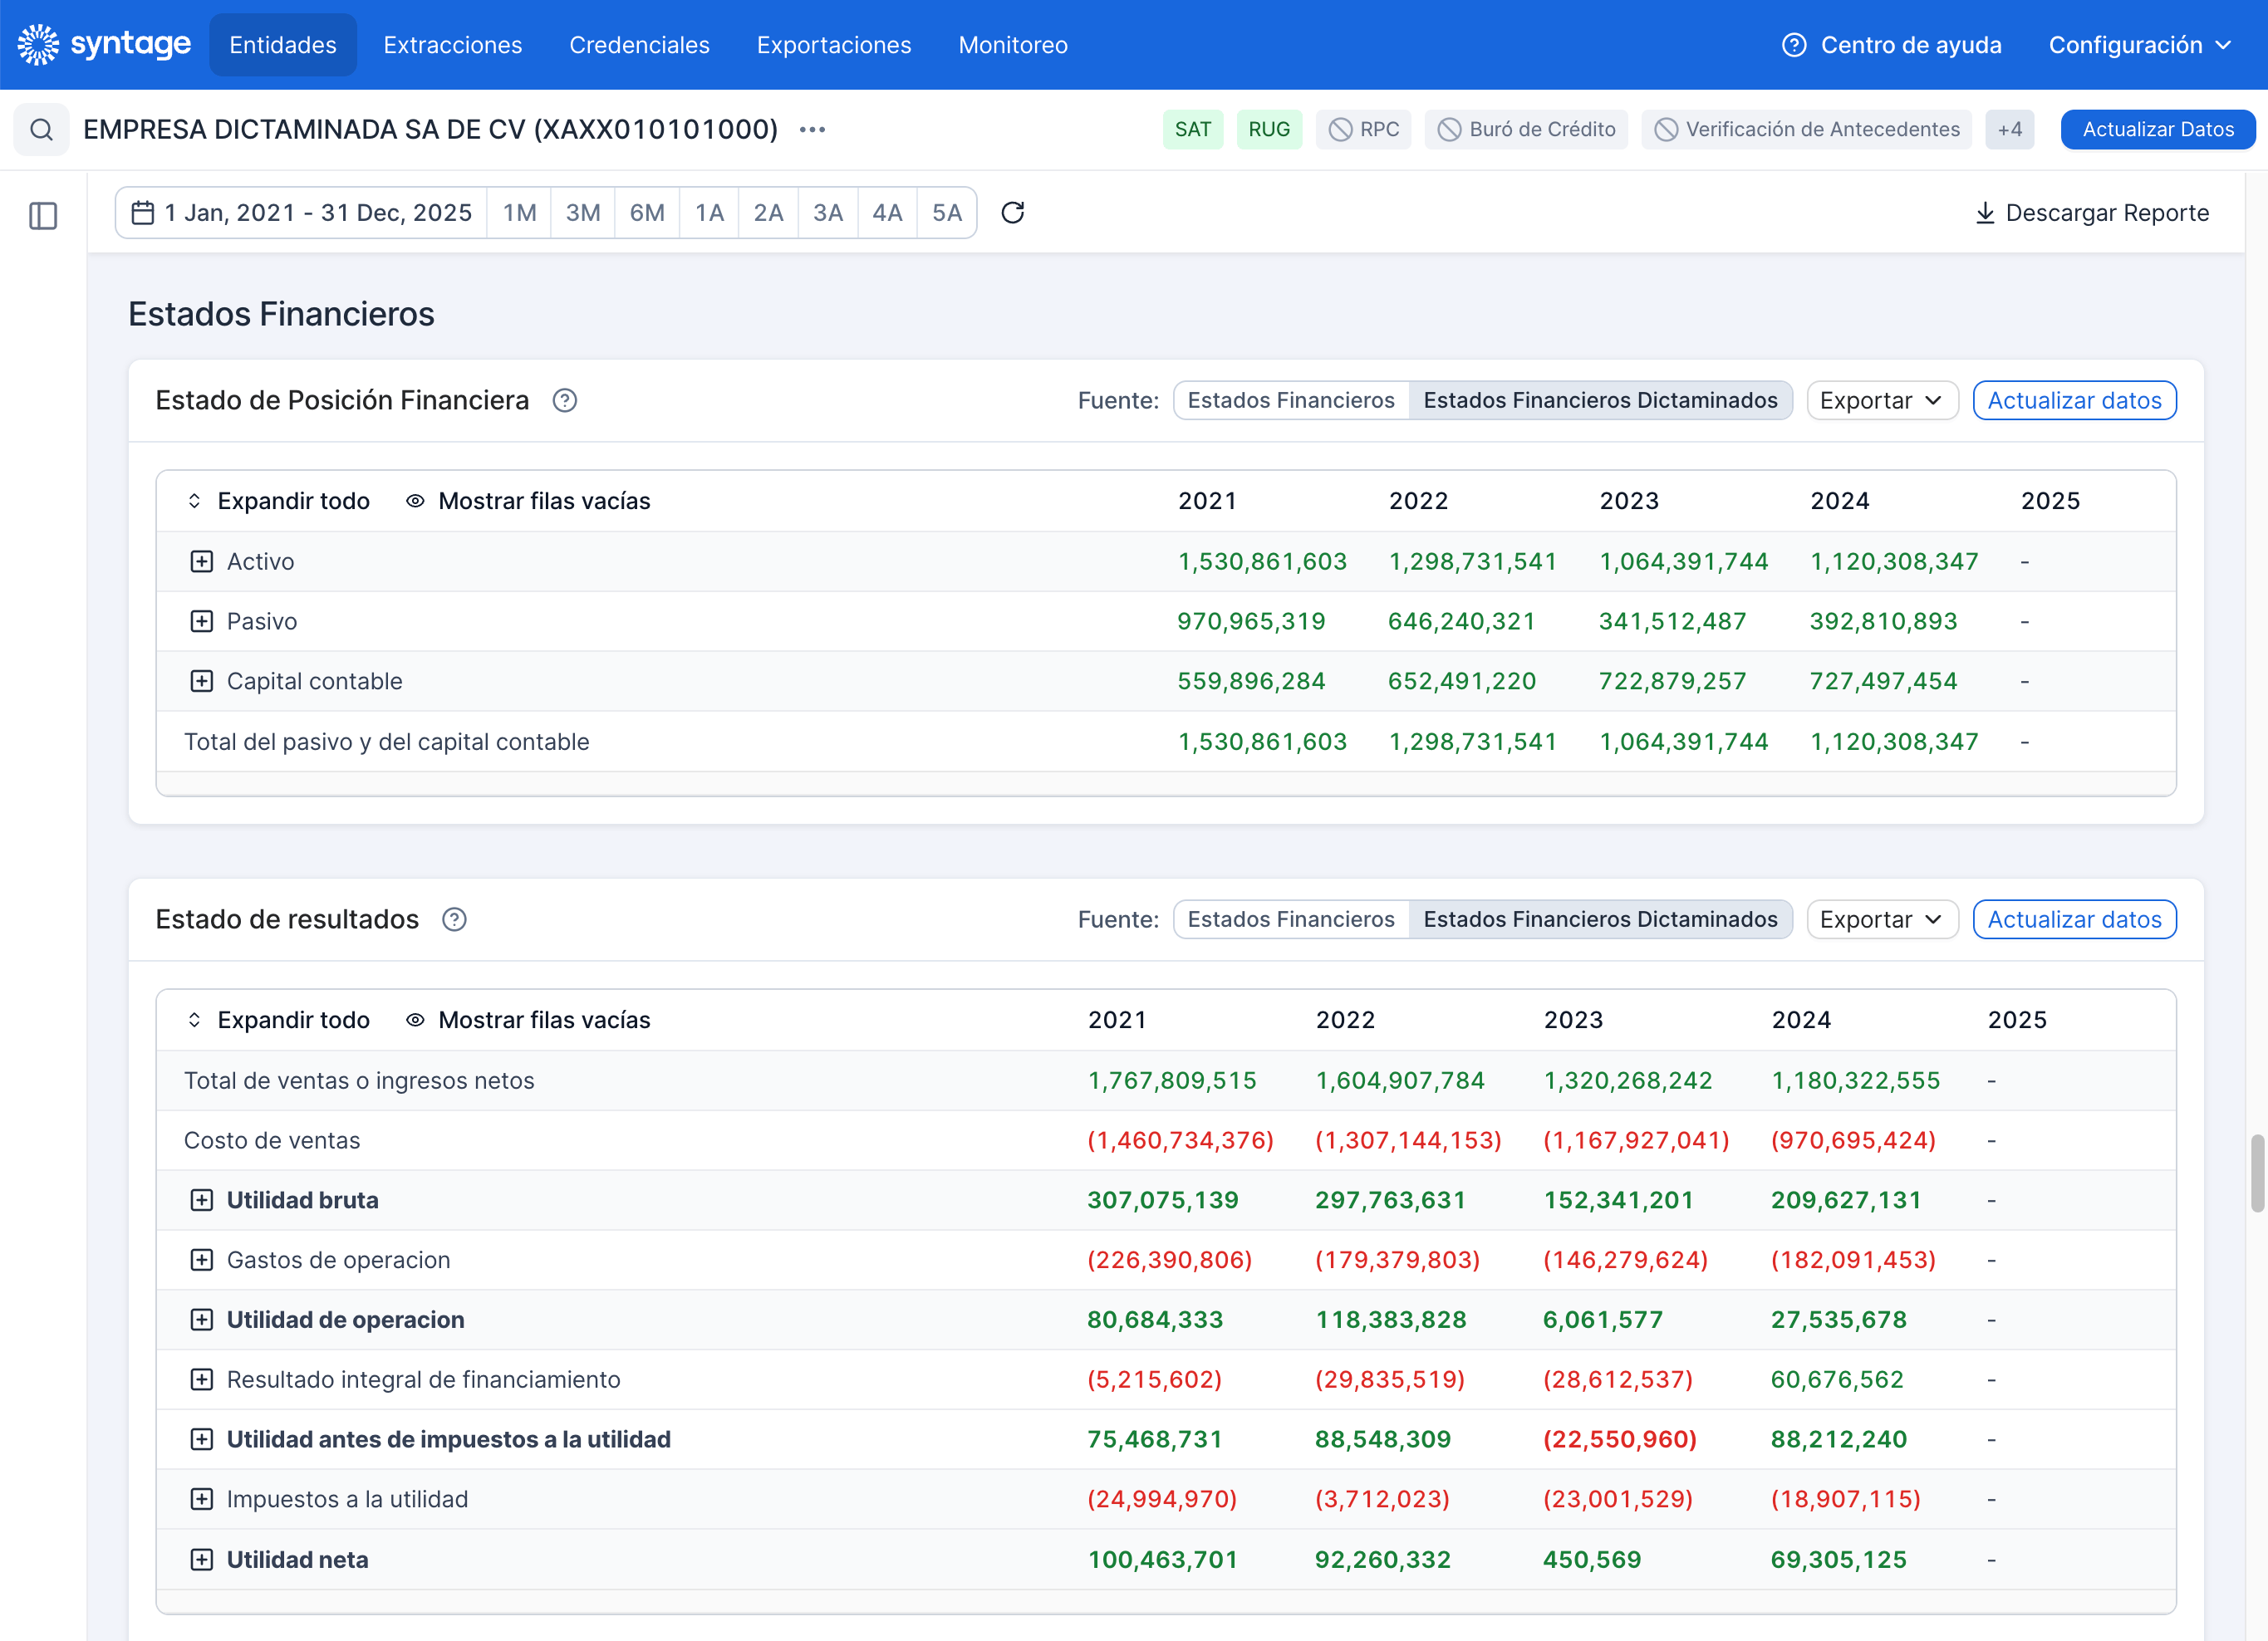Open the Monitoreo tab
The width and height of the screenshot is (2268, 1641).
[x=1013, y=45]
